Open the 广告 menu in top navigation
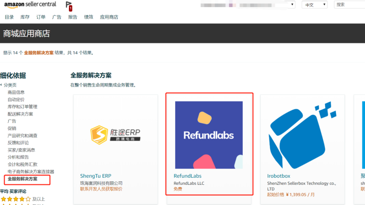Image resolution: width=365 pixels, height=205 pixels. 56,17
